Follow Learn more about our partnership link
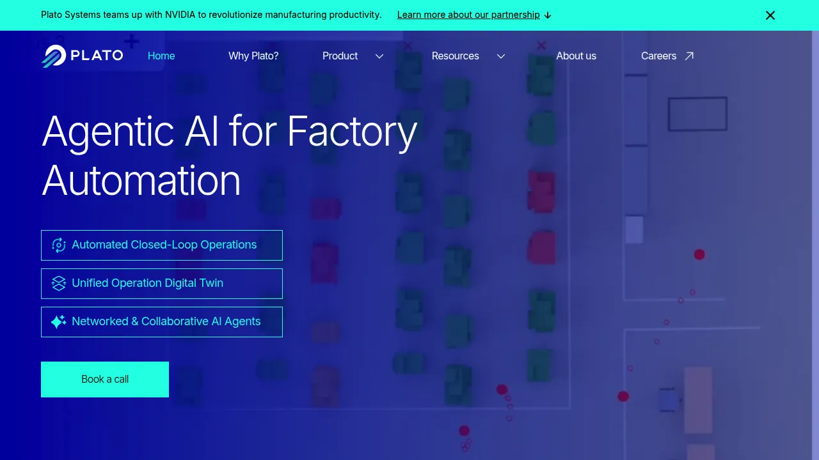The height and width of the screenshot is (460, 819). [x=468, y=15]
